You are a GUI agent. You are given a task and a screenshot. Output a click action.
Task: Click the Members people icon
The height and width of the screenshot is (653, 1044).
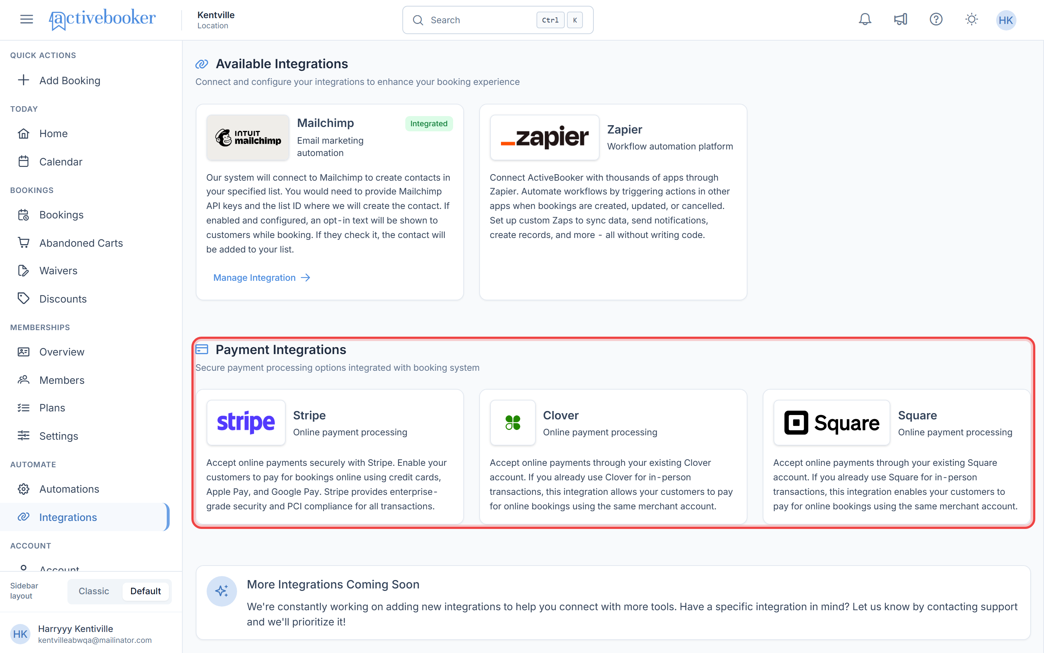[24, 379]
